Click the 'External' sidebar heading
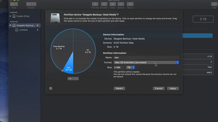The width and height of the screenshot is (218, 122). (x=14, y=22)
